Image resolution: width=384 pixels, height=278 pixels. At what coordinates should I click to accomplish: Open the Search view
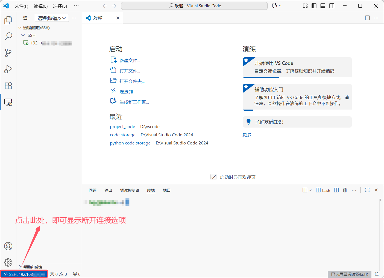8,36
